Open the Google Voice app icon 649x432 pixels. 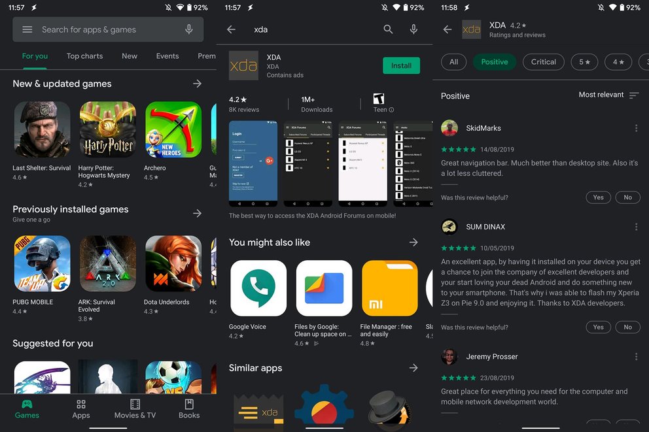(x=258, y=288)
